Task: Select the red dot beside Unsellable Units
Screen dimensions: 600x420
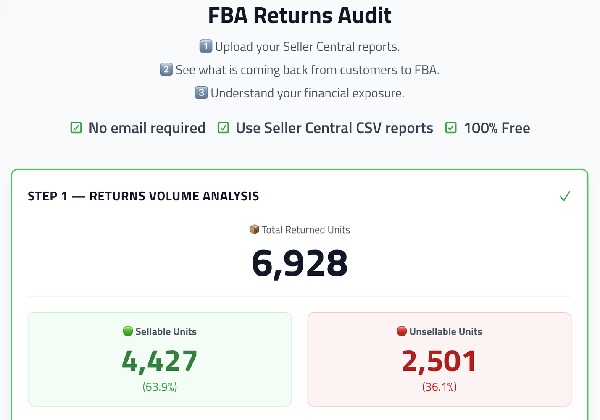Action: [x=402, y=331]
